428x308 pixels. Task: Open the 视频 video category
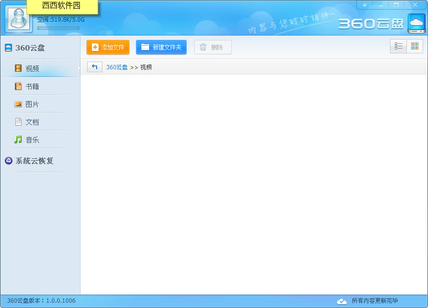(32, 69)
